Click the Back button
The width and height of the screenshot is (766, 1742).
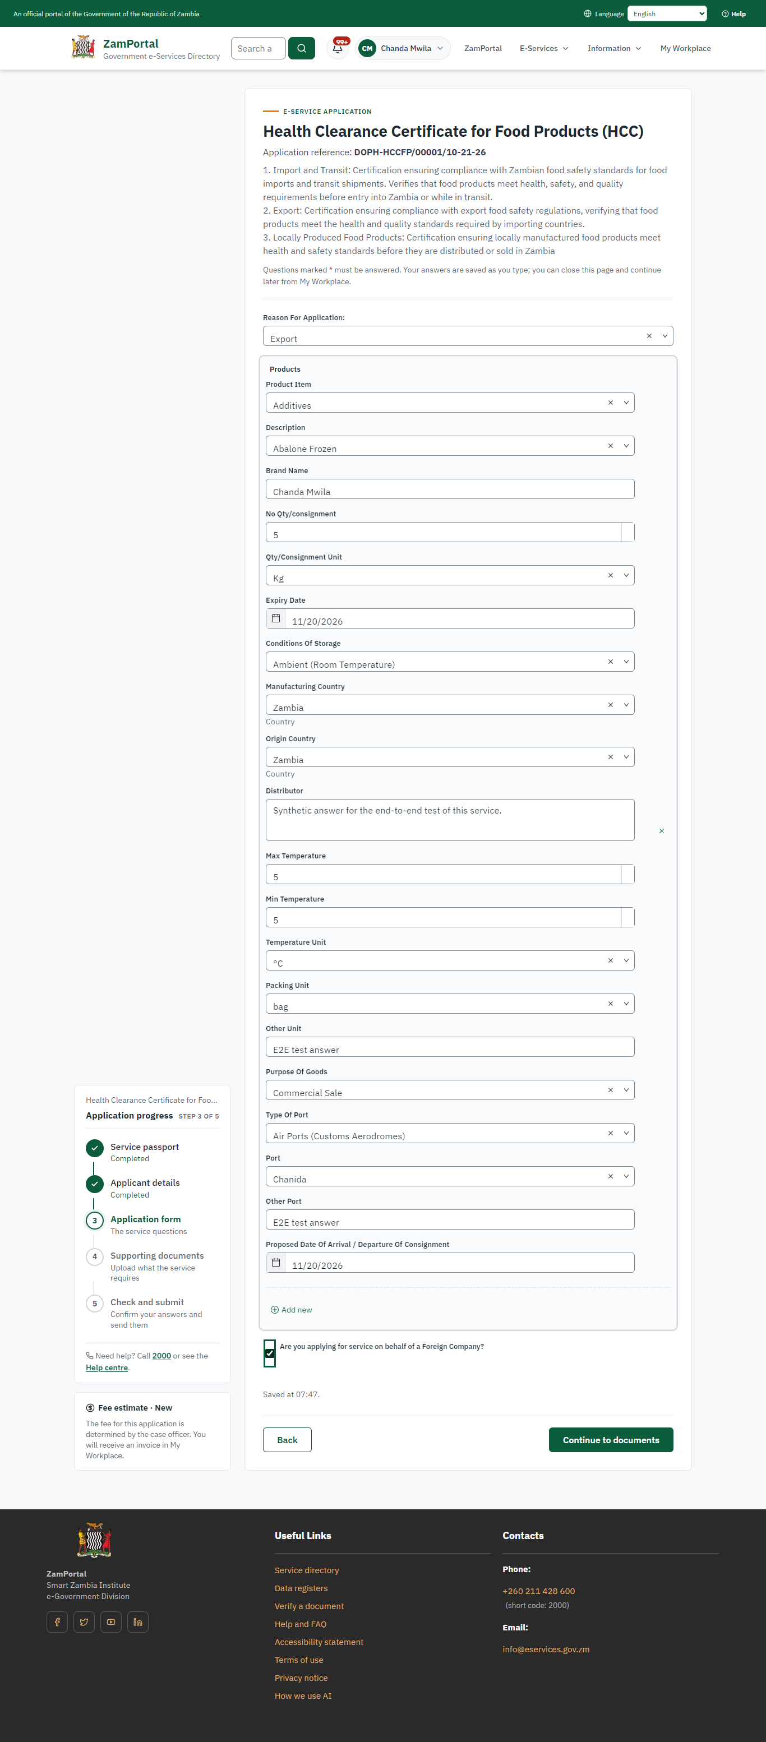(x=287, y=1440)
